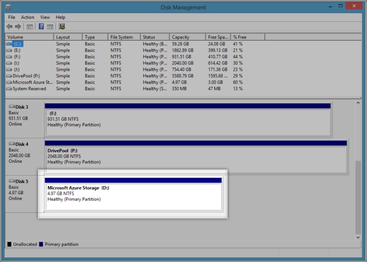The width and height of the screenshot is (367, 262).
Task: Click the drive icon of the (C:) volume
Action: tap(9, 44)
